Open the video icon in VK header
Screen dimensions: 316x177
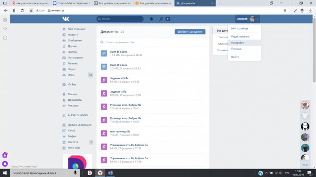click(168, 19)
